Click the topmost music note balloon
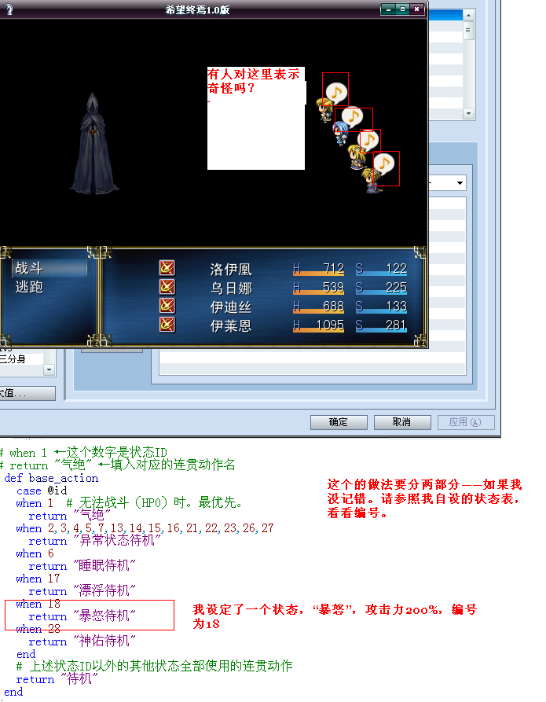 click(336, 92)
